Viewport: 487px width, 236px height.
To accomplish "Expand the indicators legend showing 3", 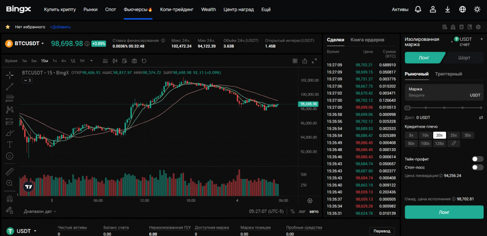I will tap(27, 80).
